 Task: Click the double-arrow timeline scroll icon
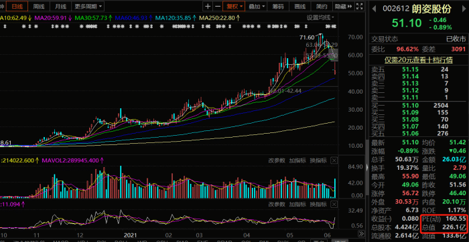[361, 233]
